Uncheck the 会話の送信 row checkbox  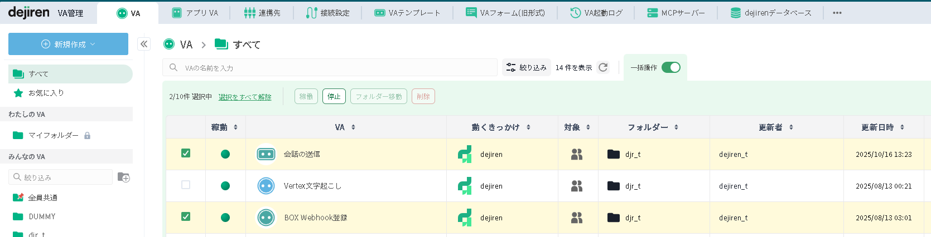(186, 153)
